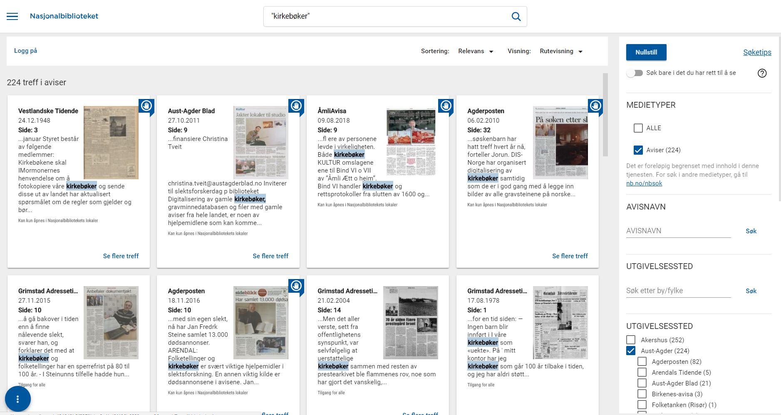
Task: Open the hamburger main menu
Action: tap(12, 16)
